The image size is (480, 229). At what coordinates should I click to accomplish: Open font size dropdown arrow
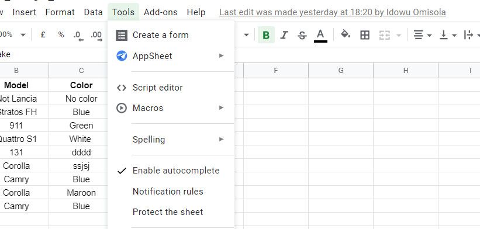246,35
